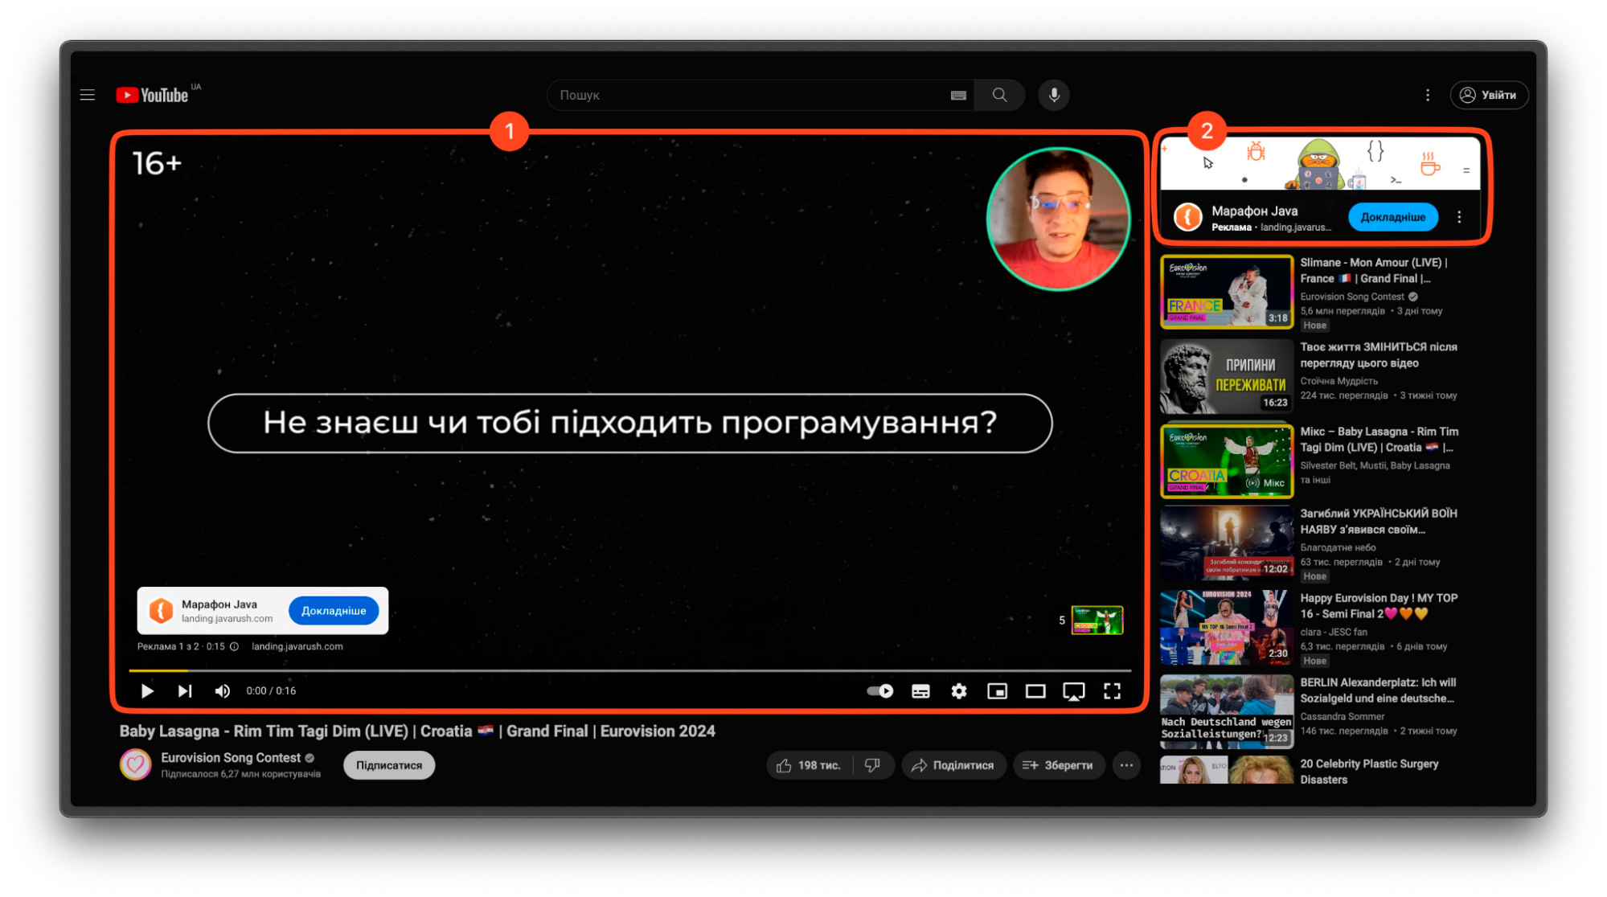The width and height of the screenshot is (1607, 897).
Task: Click channel name Благодатне небо
Action: pos(1338,547)
